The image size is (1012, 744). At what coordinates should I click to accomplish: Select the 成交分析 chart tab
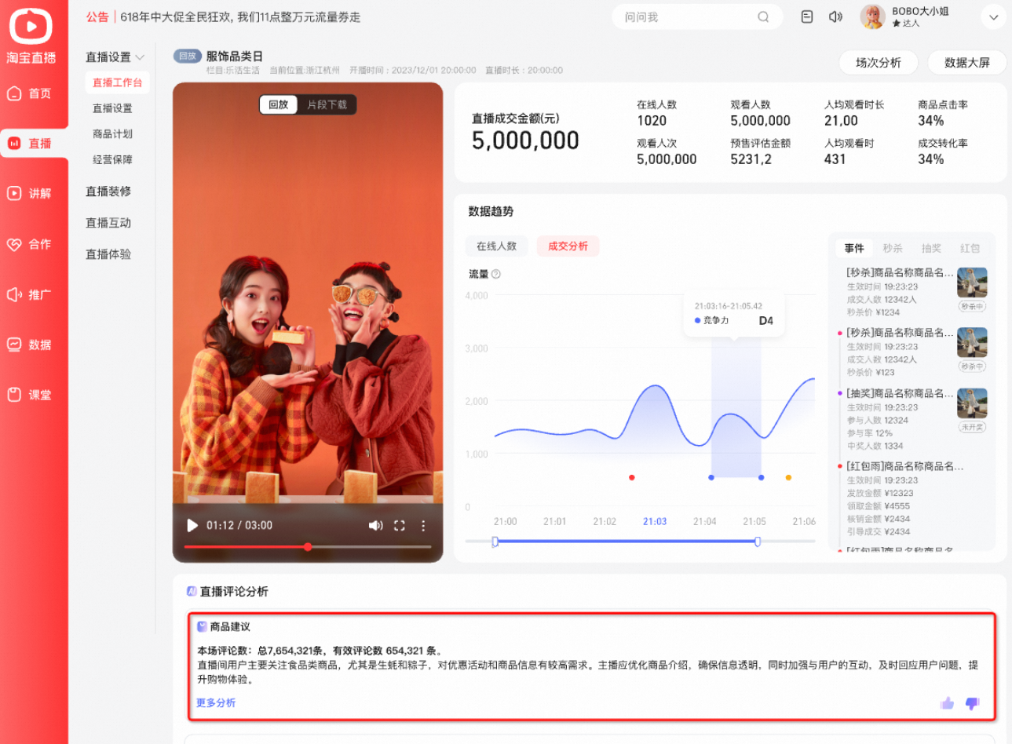click(568, 246)
